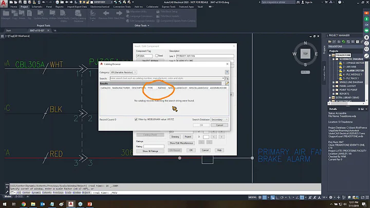Click Cancel in the Catalog Browser

(x=219, y=125)
